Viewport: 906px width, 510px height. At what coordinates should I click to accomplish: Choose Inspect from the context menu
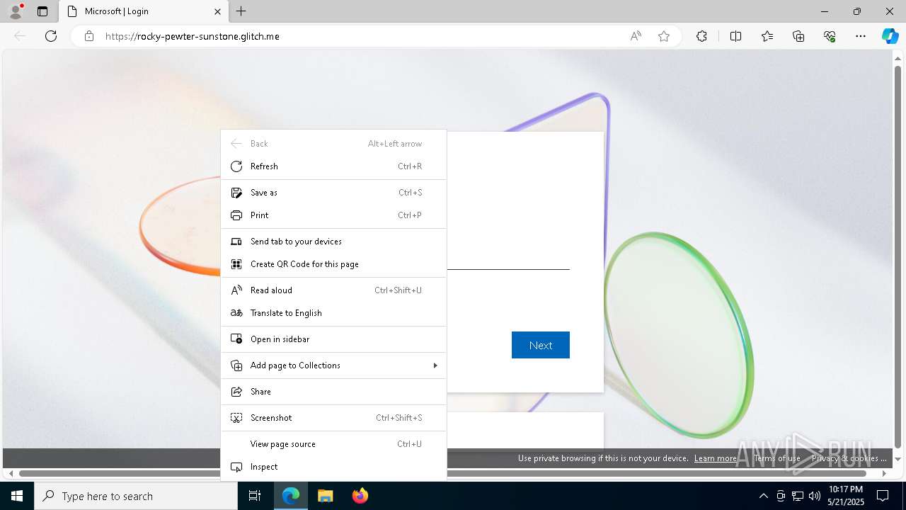coord(333,467)
